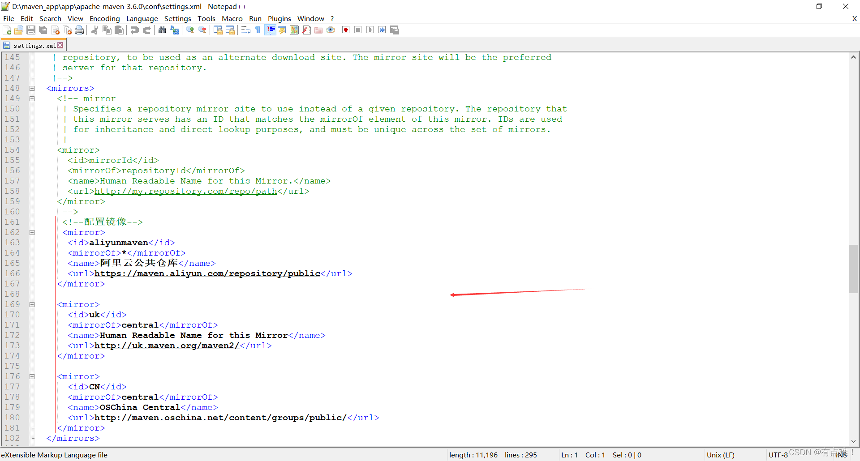Click the vertical scrollbar thumb
Screen dimensions: 860x461
click(853, 269)
